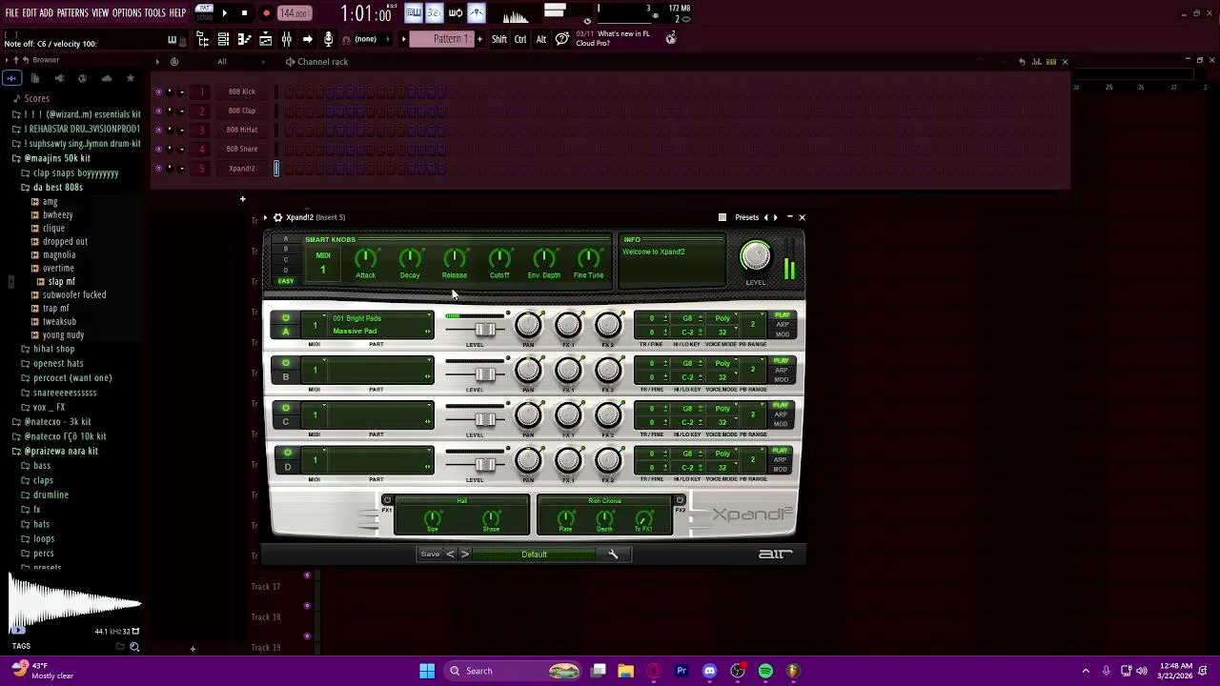Open the OPTIONS menu
The height and width of the screenshot is (686, 1220).
pyautogui.click(x=127, y=13)
